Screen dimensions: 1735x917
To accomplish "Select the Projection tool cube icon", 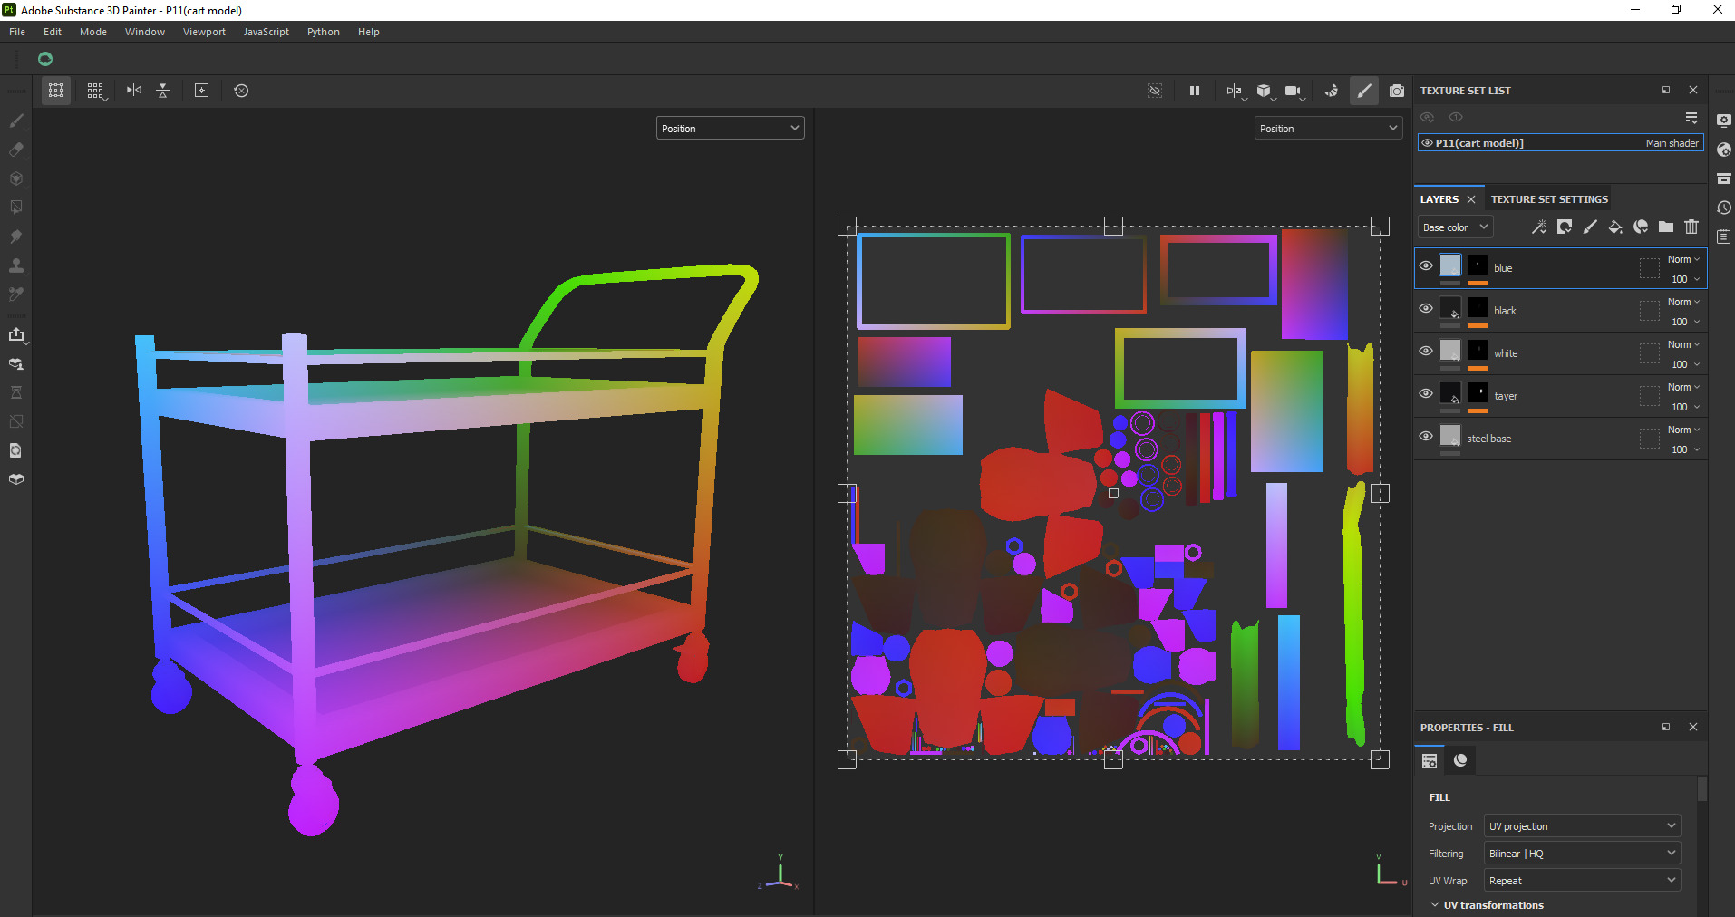I will (x=16, y=179).
